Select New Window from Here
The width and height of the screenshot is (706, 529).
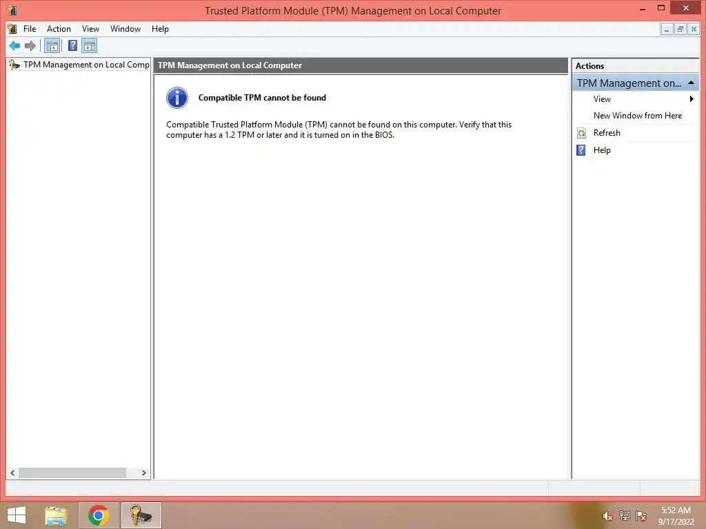pyautogui.click(x=638, y=116)
